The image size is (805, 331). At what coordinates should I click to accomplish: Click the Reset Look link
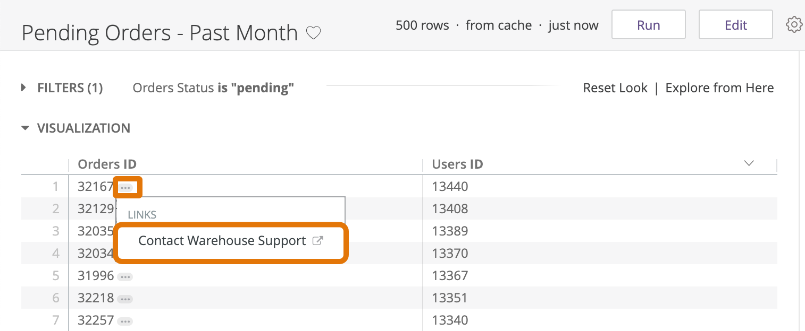pos(615,88)
